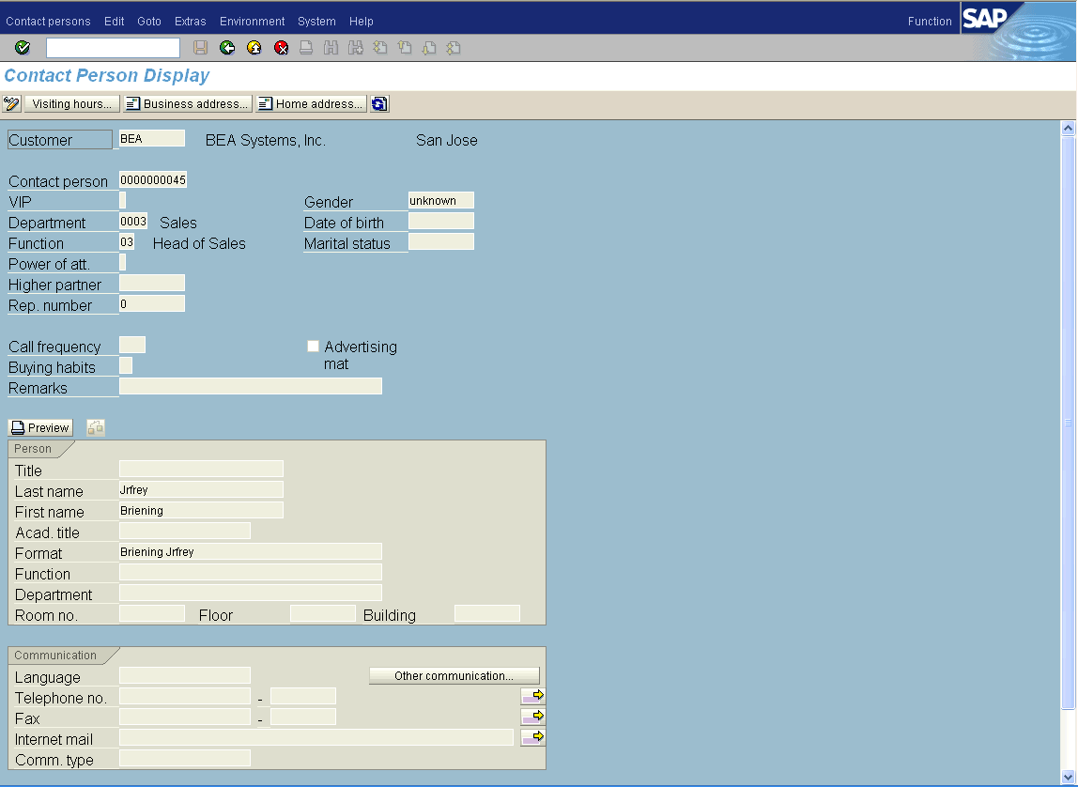Click the Find Next binoculars icon
This screenshot has height=787, width=1078.
356,47
